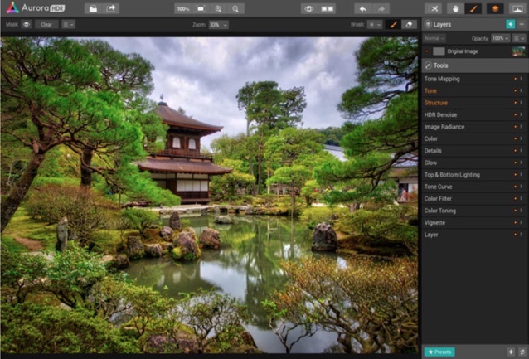Click the Clear mask button
Image resolution: width=529 pixels, height=359 pixels.
(46, 24)
